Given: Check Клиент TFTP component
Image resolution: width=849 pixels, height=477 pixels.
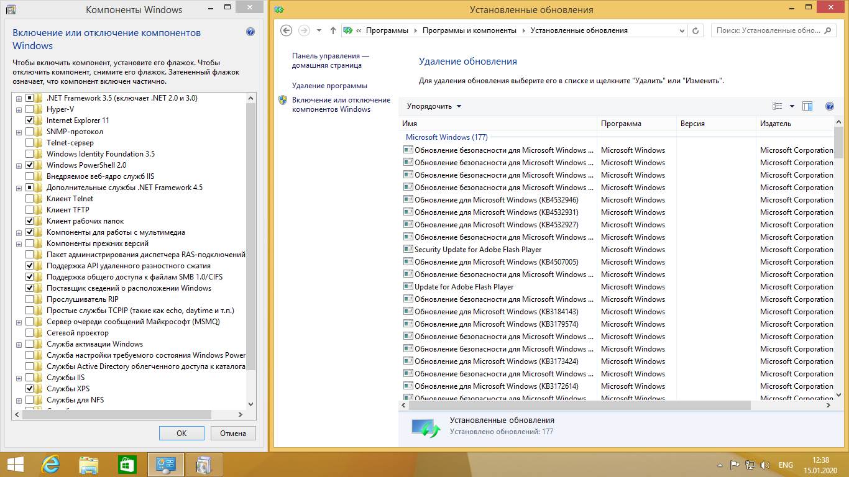Looking at the screenshot, I should pyautogui.click(x=29, y=209).
